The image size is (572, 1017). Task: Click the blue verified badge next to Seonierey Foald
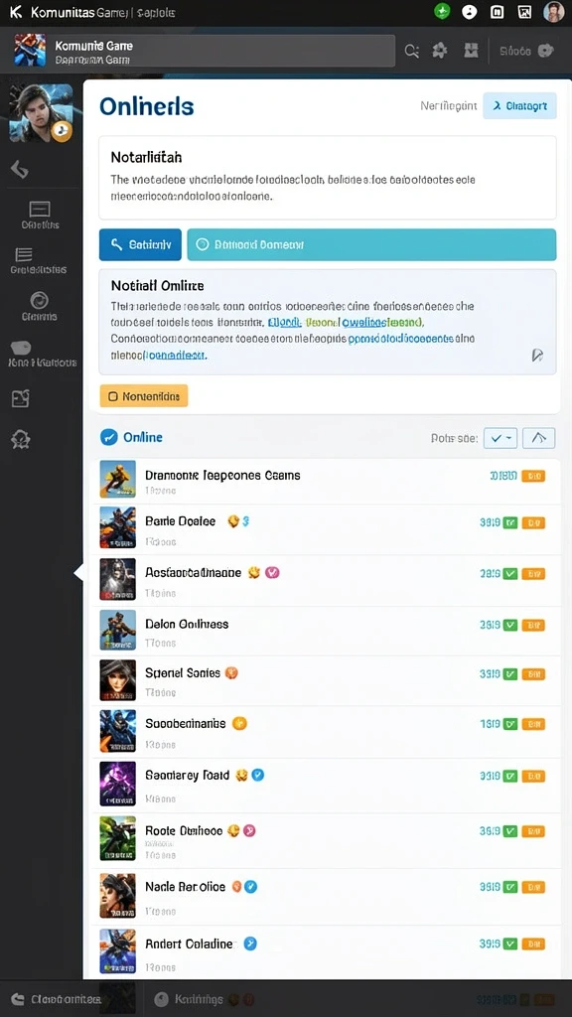[258, 775]
